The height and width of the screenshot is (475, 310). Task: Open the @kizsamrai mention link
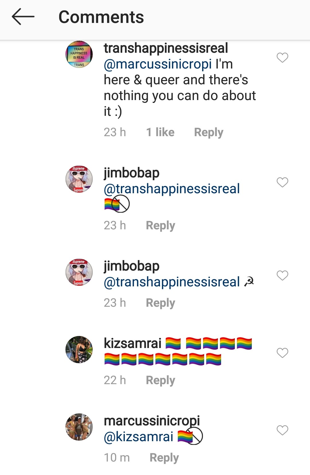click(x=138, y=437)
